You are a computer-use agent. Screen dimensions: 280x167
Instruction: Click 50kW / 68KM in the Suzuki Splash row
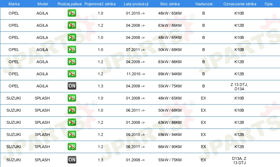(x=170, y=110)
